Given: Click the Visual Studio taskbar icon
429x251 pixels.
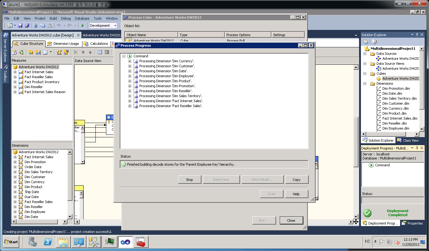Looking at the screenshot, I should pos(125,242).
